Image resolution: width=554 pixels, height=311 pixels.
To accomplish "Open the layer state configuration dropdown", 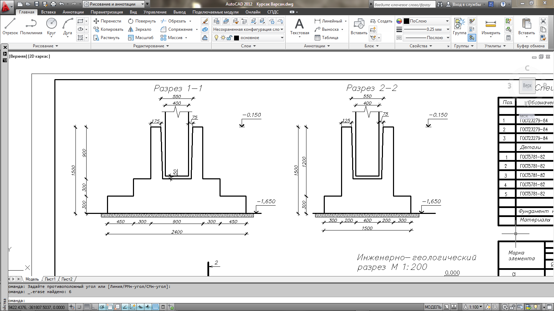I will 248,29.
